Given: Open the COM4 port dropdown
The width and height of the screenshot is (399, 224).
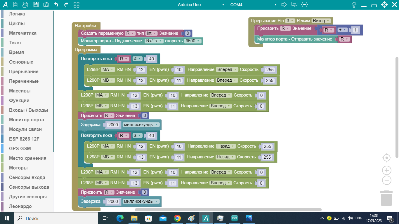Looking at the screenshot, I should pyautogui.click(x=254, y=5).
